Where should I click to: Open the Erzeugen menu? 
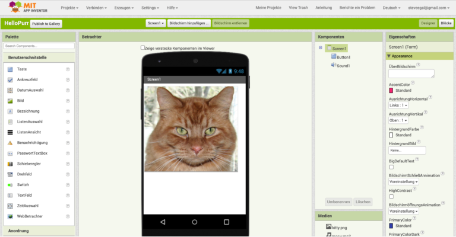pos(149,8)
